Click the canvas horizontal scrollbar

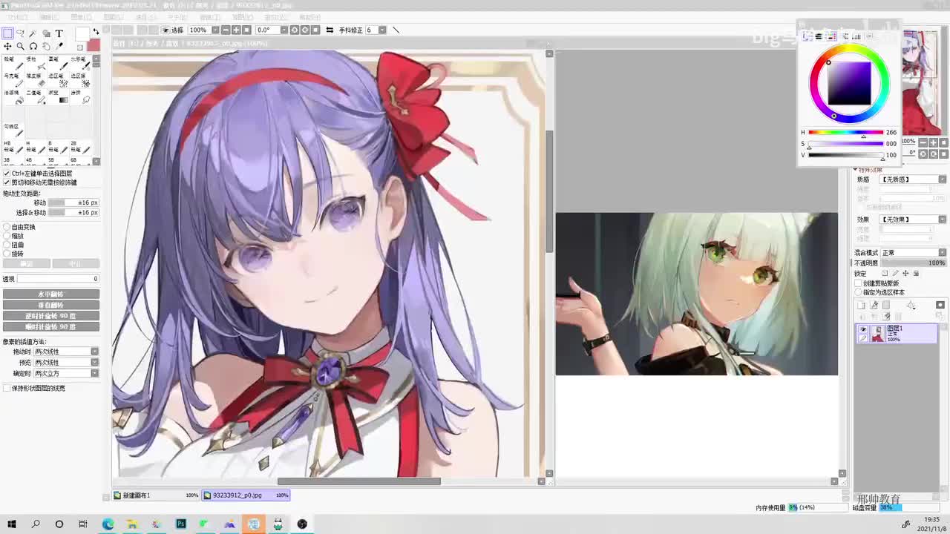(x=359, y=481)
